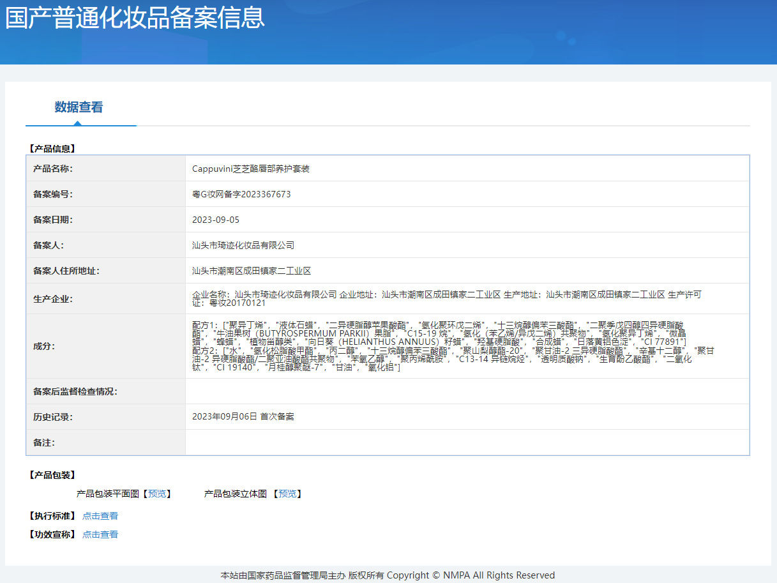Screen dimensions: 777x583
Task: Select filing number 粤G妆网备字2023367673
Action: coord(241,194)
